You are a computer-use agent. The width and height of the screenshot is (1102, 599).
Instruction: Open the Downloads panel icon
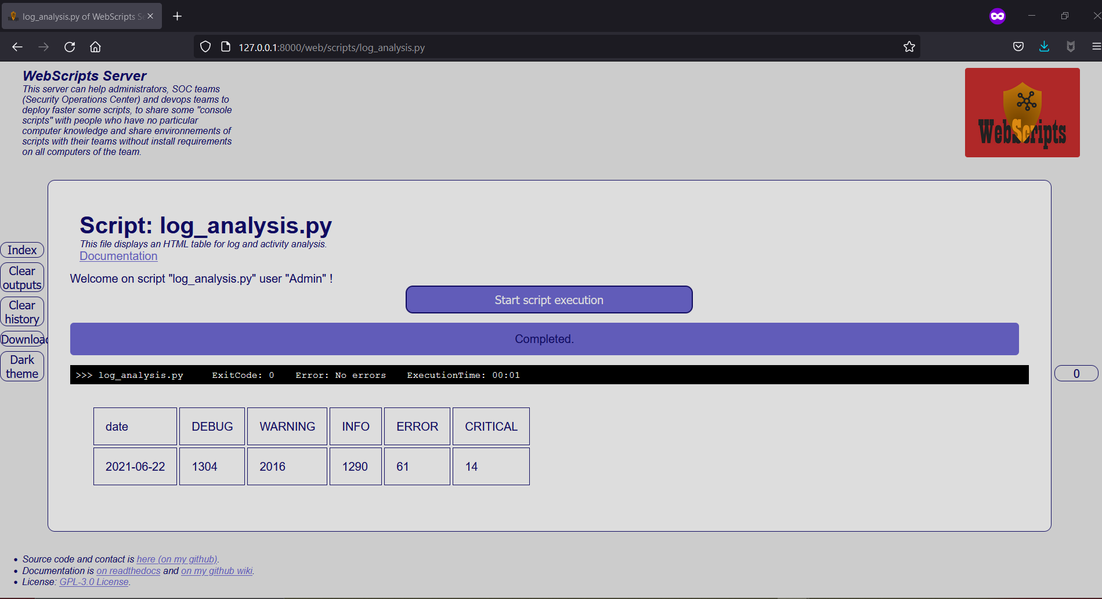(1044, 46)
